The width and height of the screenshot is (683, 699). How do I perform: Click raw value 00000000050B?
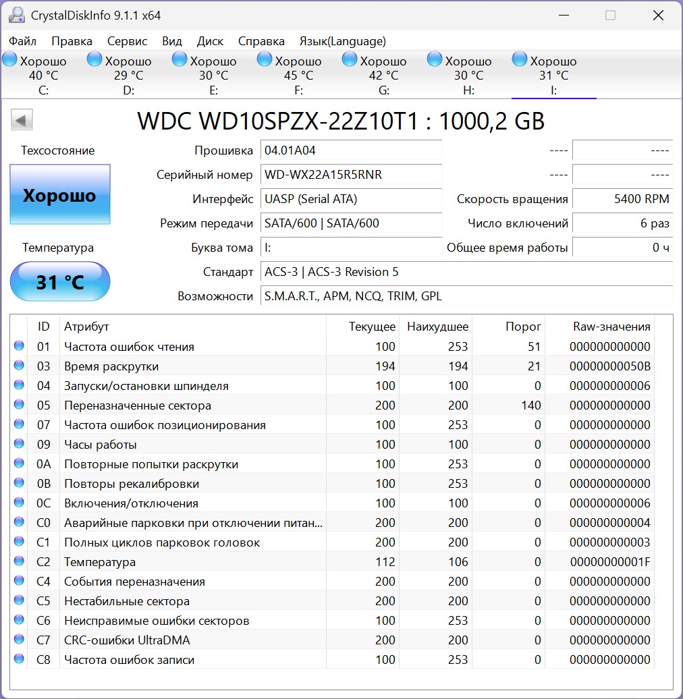tap(610, 366)
